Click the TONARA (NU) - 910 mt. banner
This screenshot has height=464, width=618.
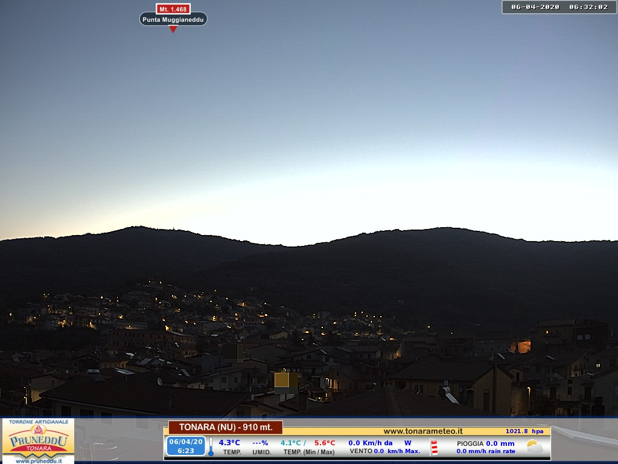coord(226,427)
